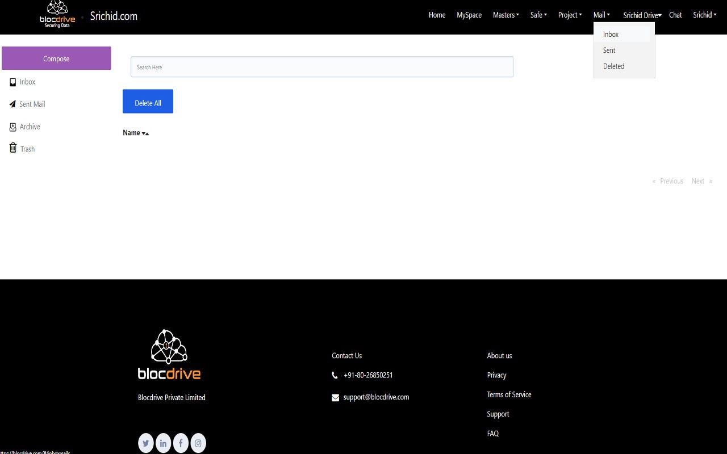The image size is (727, 454).
Task: Open the LinkedIn social icon in footer
Action: 163,443
